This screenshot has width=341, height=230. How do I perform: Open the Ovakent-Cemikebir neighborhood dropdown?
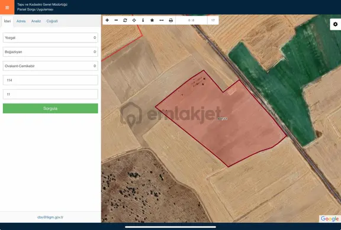(x=50, y=66)
